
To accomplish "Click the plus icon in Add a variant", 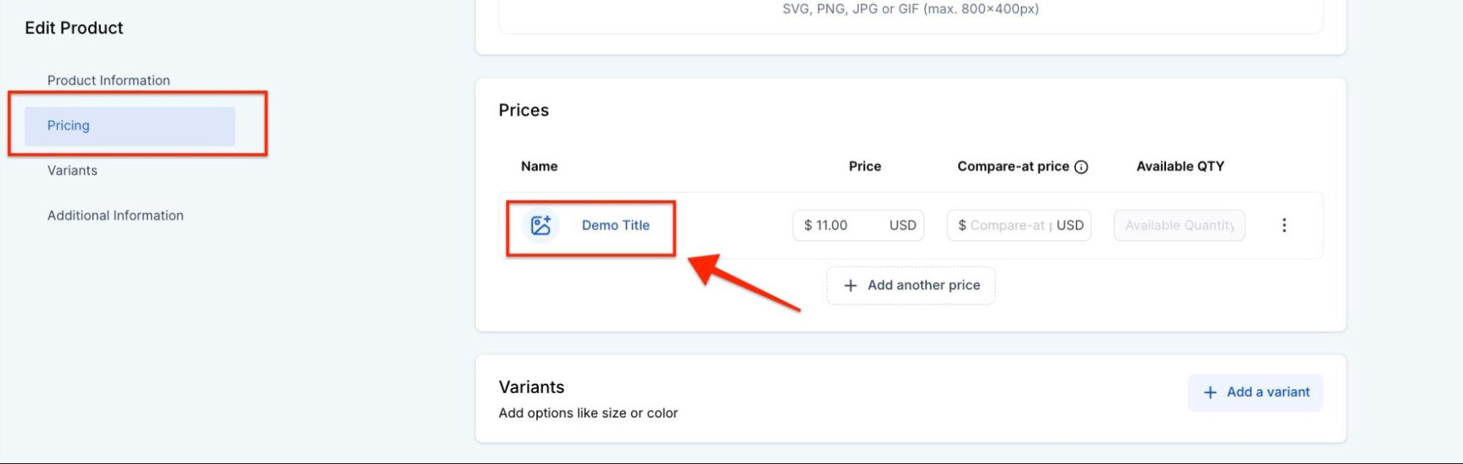I will 1211,392.
